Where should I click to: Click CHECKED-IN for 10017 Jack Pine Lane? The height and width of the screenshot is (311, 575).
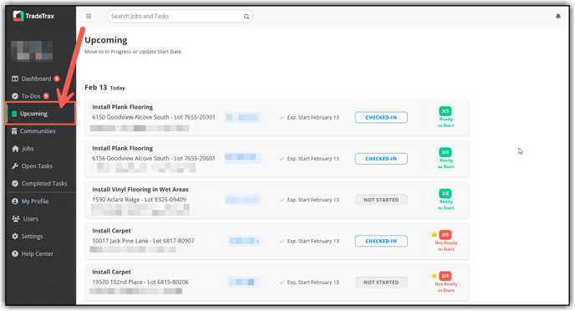(x=381, y=241)
